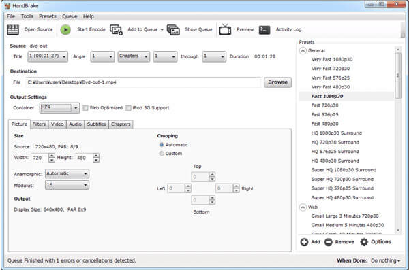Open the Anamorphic dropdown
Image resolution: width=409 pixels, height=270 pixels.
(67, 173)
